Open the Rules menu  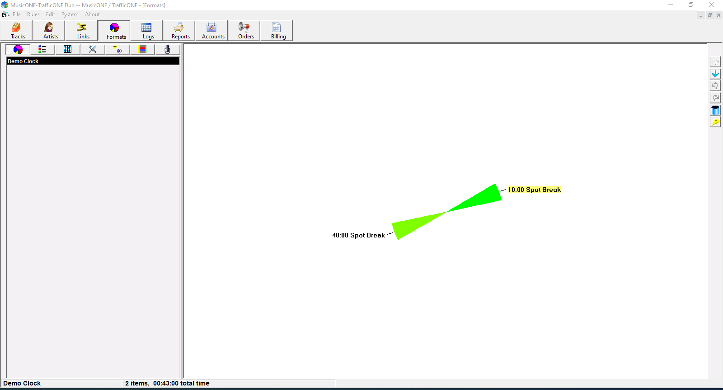[x=33, y=14]
